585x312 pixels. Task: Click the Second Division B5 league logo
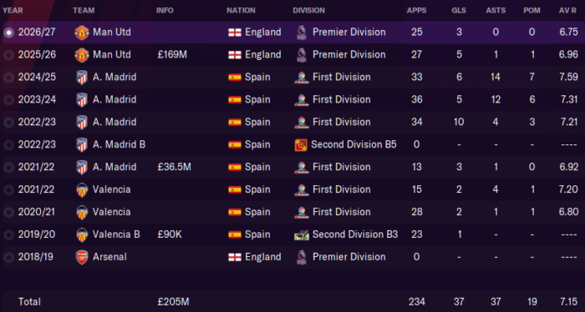pos(301,144)
